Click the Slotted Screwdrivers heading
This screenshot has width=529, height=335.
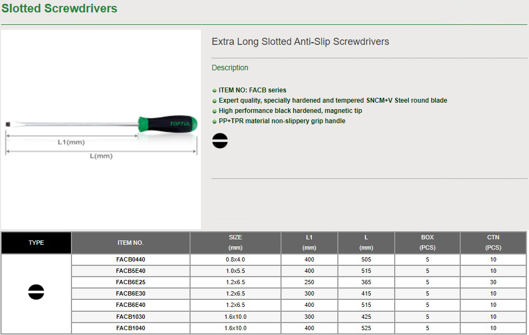click(60, 8)
